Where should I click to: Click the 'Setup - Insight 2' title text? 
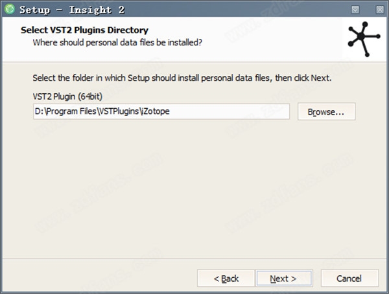(x=72, y=10)
